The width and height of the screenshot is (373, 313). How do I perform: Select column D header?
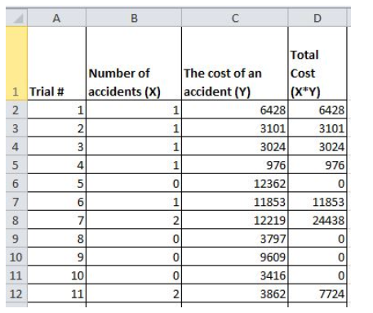point(317,18)
